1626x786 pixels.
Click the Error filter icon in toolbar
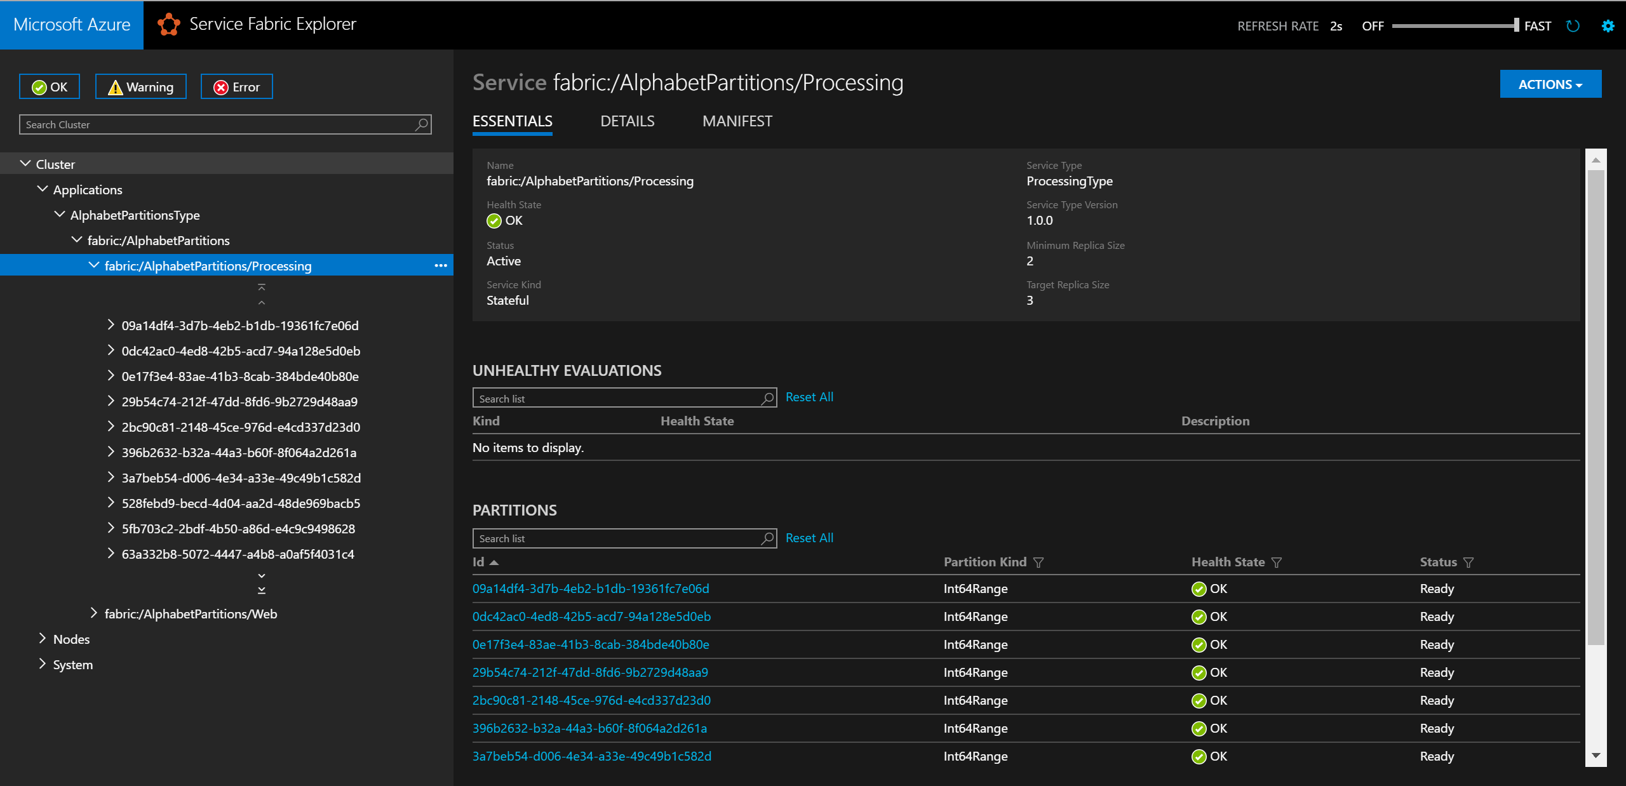[236, 87]
